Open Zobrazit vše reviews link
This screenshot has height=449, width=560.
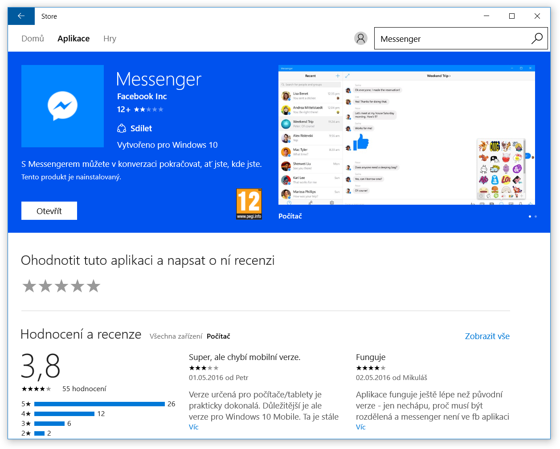(x=487, y=336)
